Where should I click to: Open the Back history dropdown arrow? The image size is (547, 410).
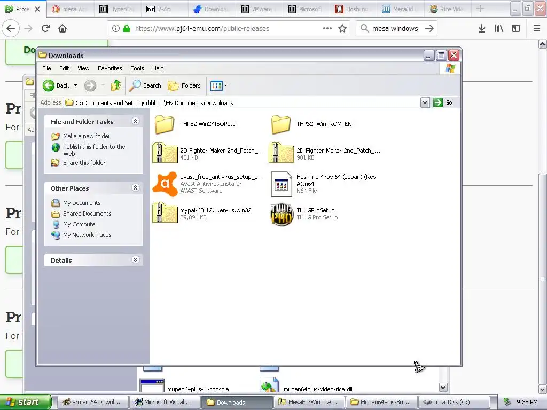coord(75,85)
